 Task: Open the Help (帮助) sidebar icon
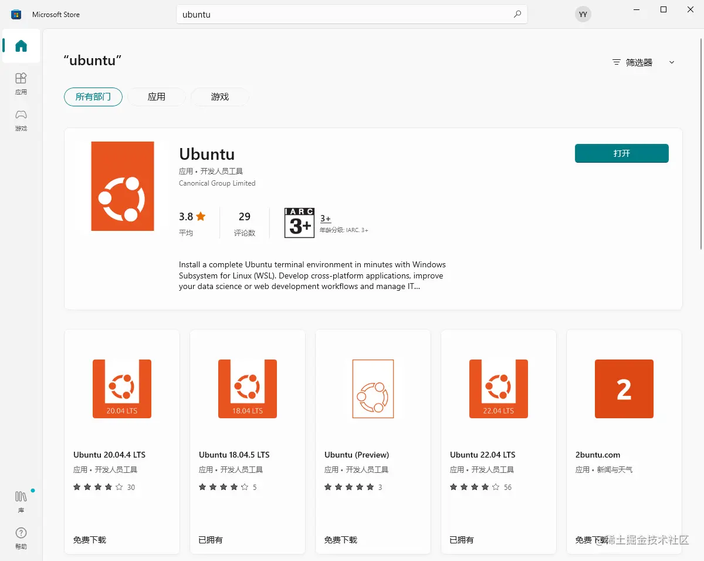[x=21, y=538]
